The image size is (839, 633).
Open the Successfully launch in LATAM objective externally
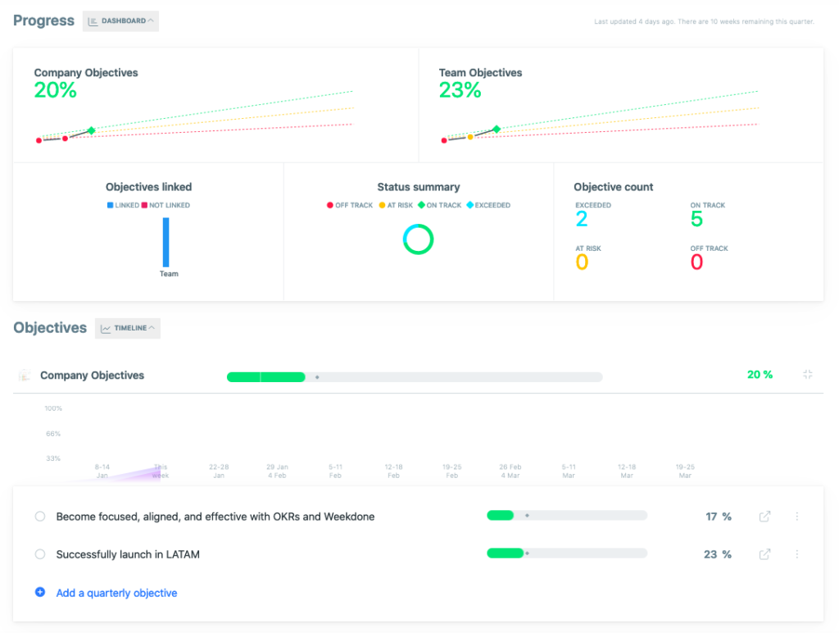point(764,554)
